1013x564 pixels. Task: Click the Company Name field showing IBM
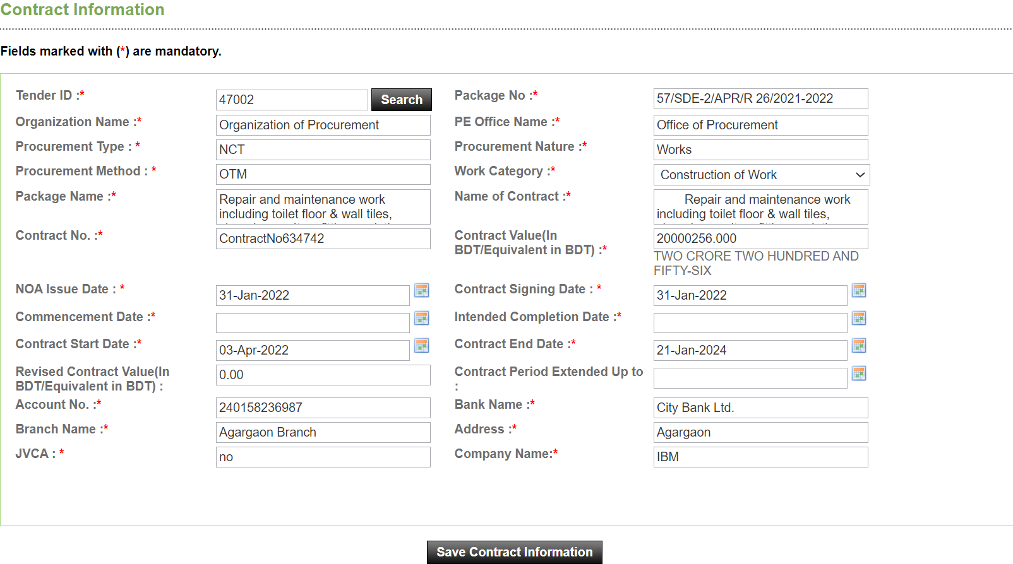tap(761, 457)
